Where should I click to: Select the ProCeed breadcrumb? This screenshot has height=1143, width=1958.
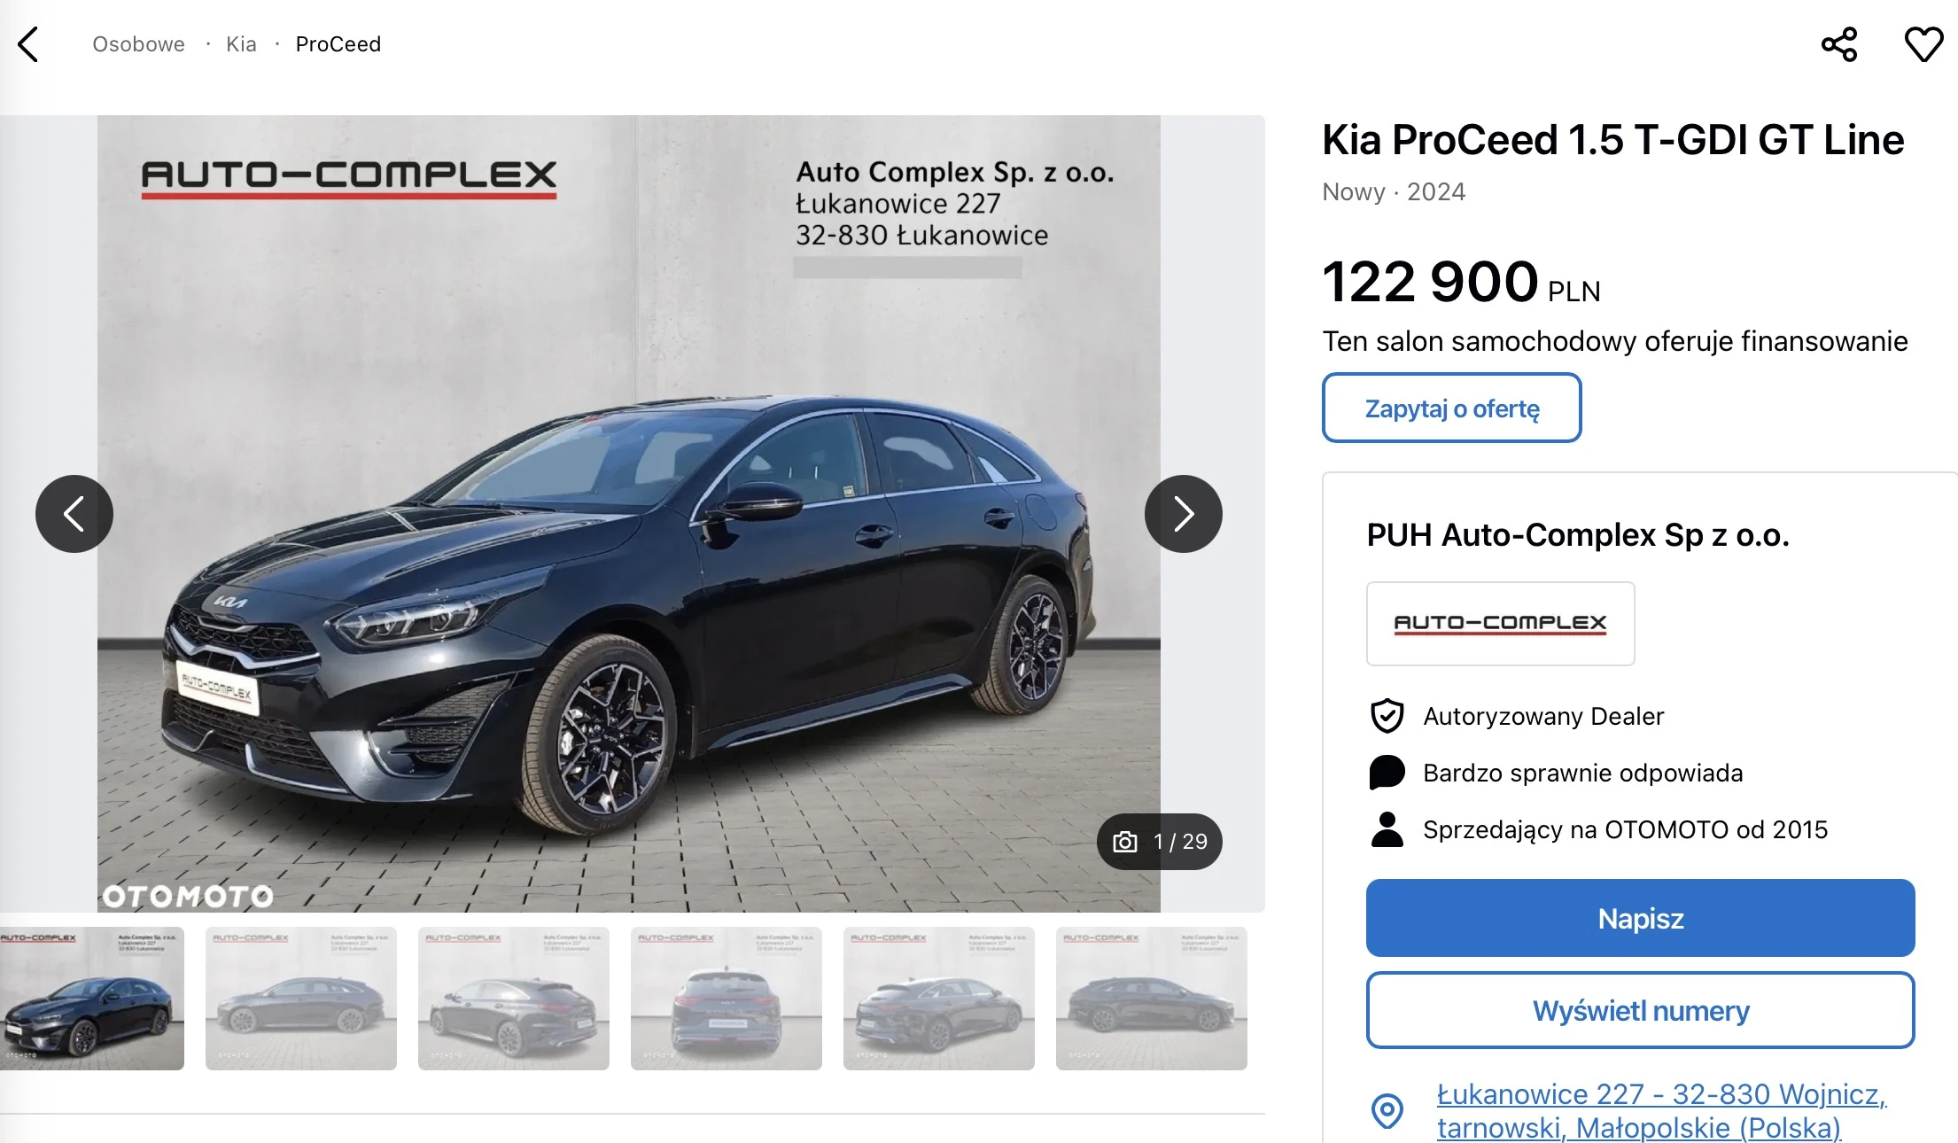coord(338,44)
